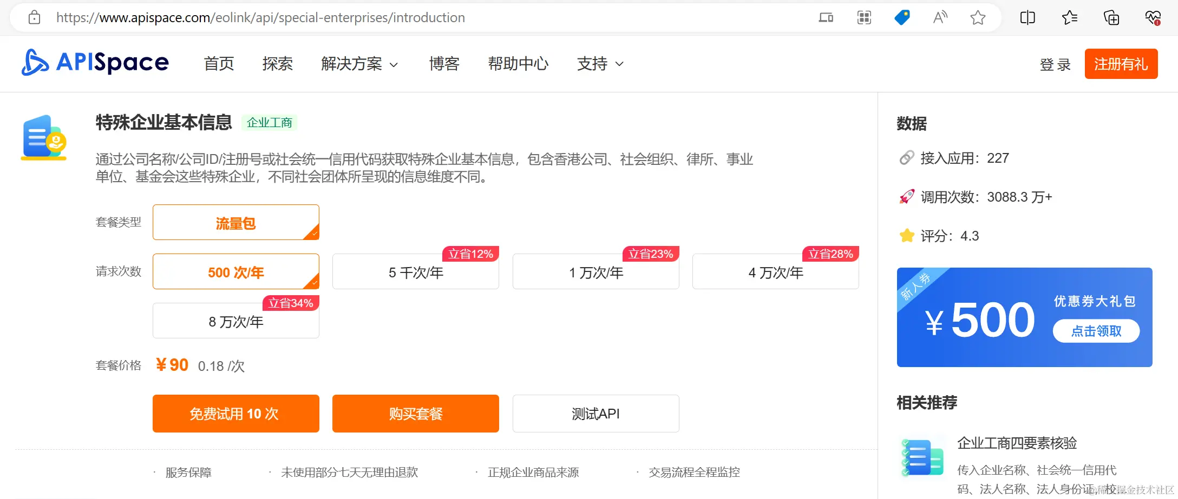
Task: Click the QR code grid icon
Action: point(864,18)
